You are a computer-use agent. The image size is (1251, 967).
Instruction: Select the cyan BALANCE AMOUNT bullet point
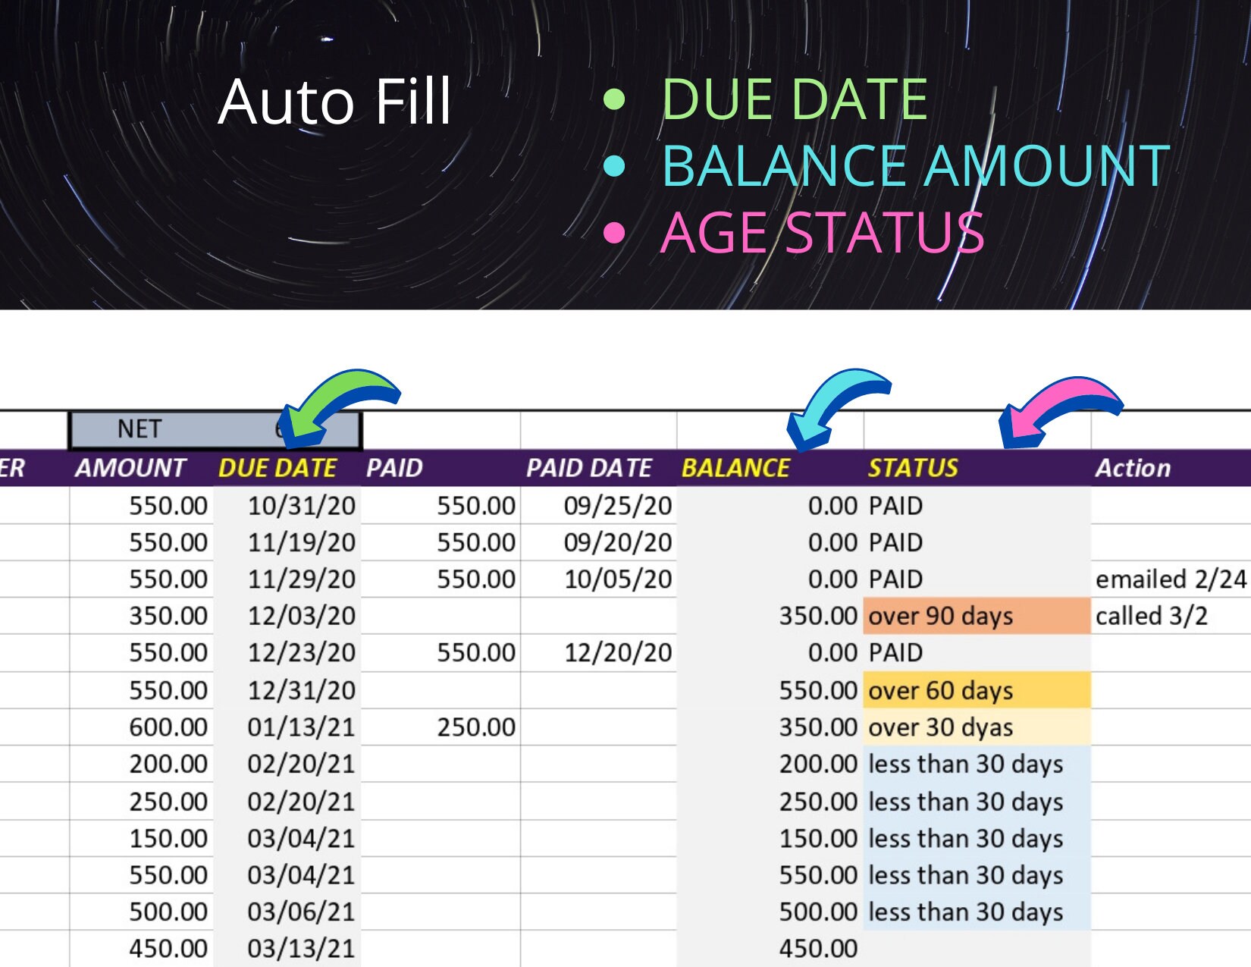click(910, 165)
